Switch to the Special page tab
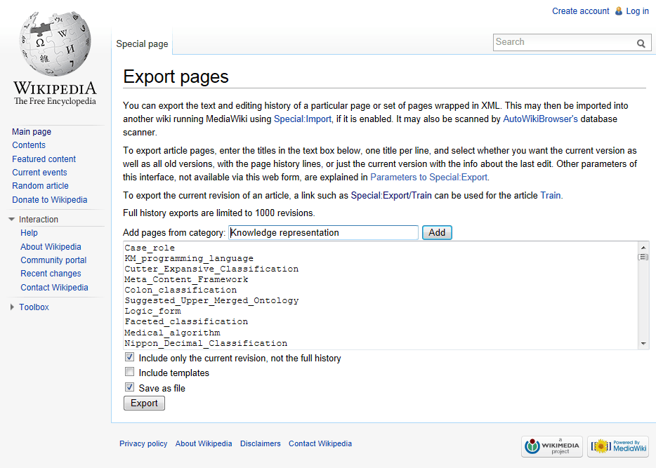Image resolution: width=656 pixels, height=468 pixels. tap(141, 44)
